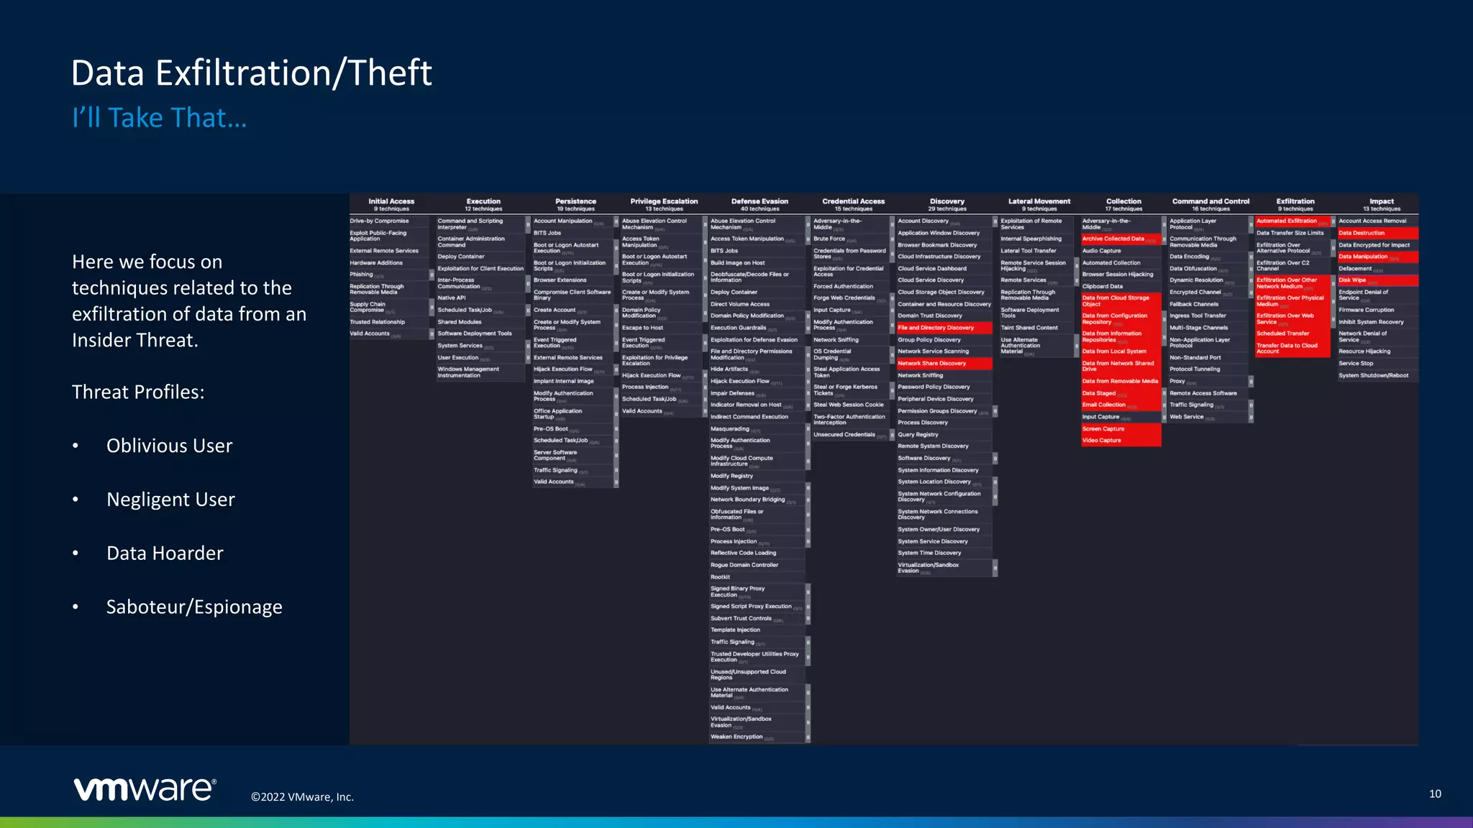Image resolution: width=1473 pixels, height=828 pixels.
Task: Click Steal Web Session Cookie technique
Action: [x=851, y=405]
